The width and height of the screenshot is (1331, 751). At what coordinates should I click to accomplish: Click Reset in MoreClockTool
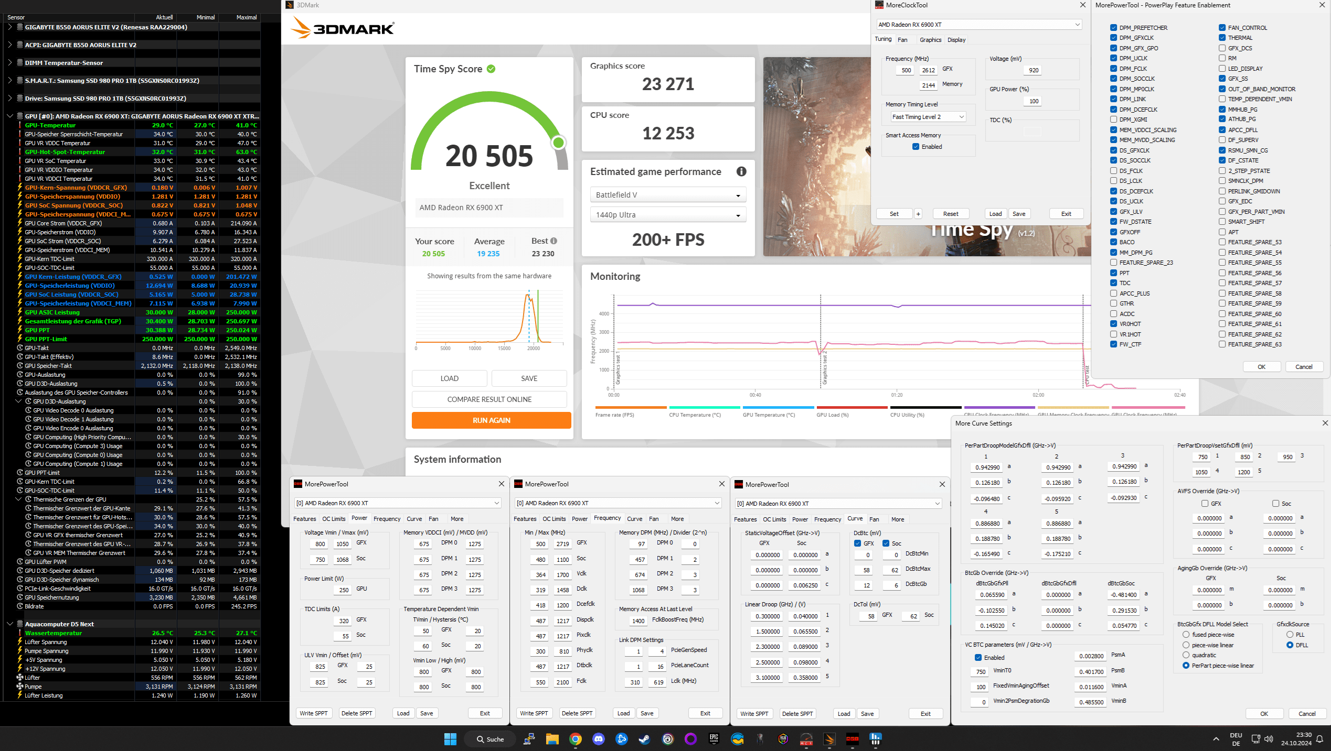[951, 214]
